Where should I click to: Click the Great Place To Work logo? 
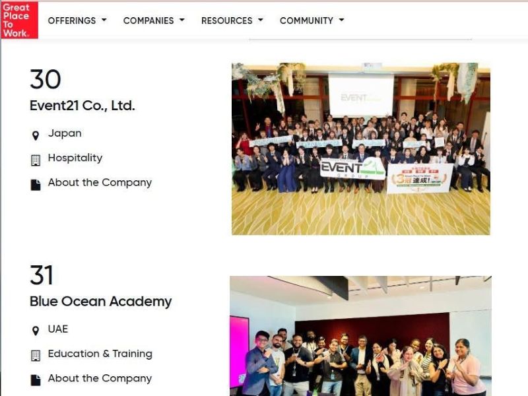coord(20,20)
